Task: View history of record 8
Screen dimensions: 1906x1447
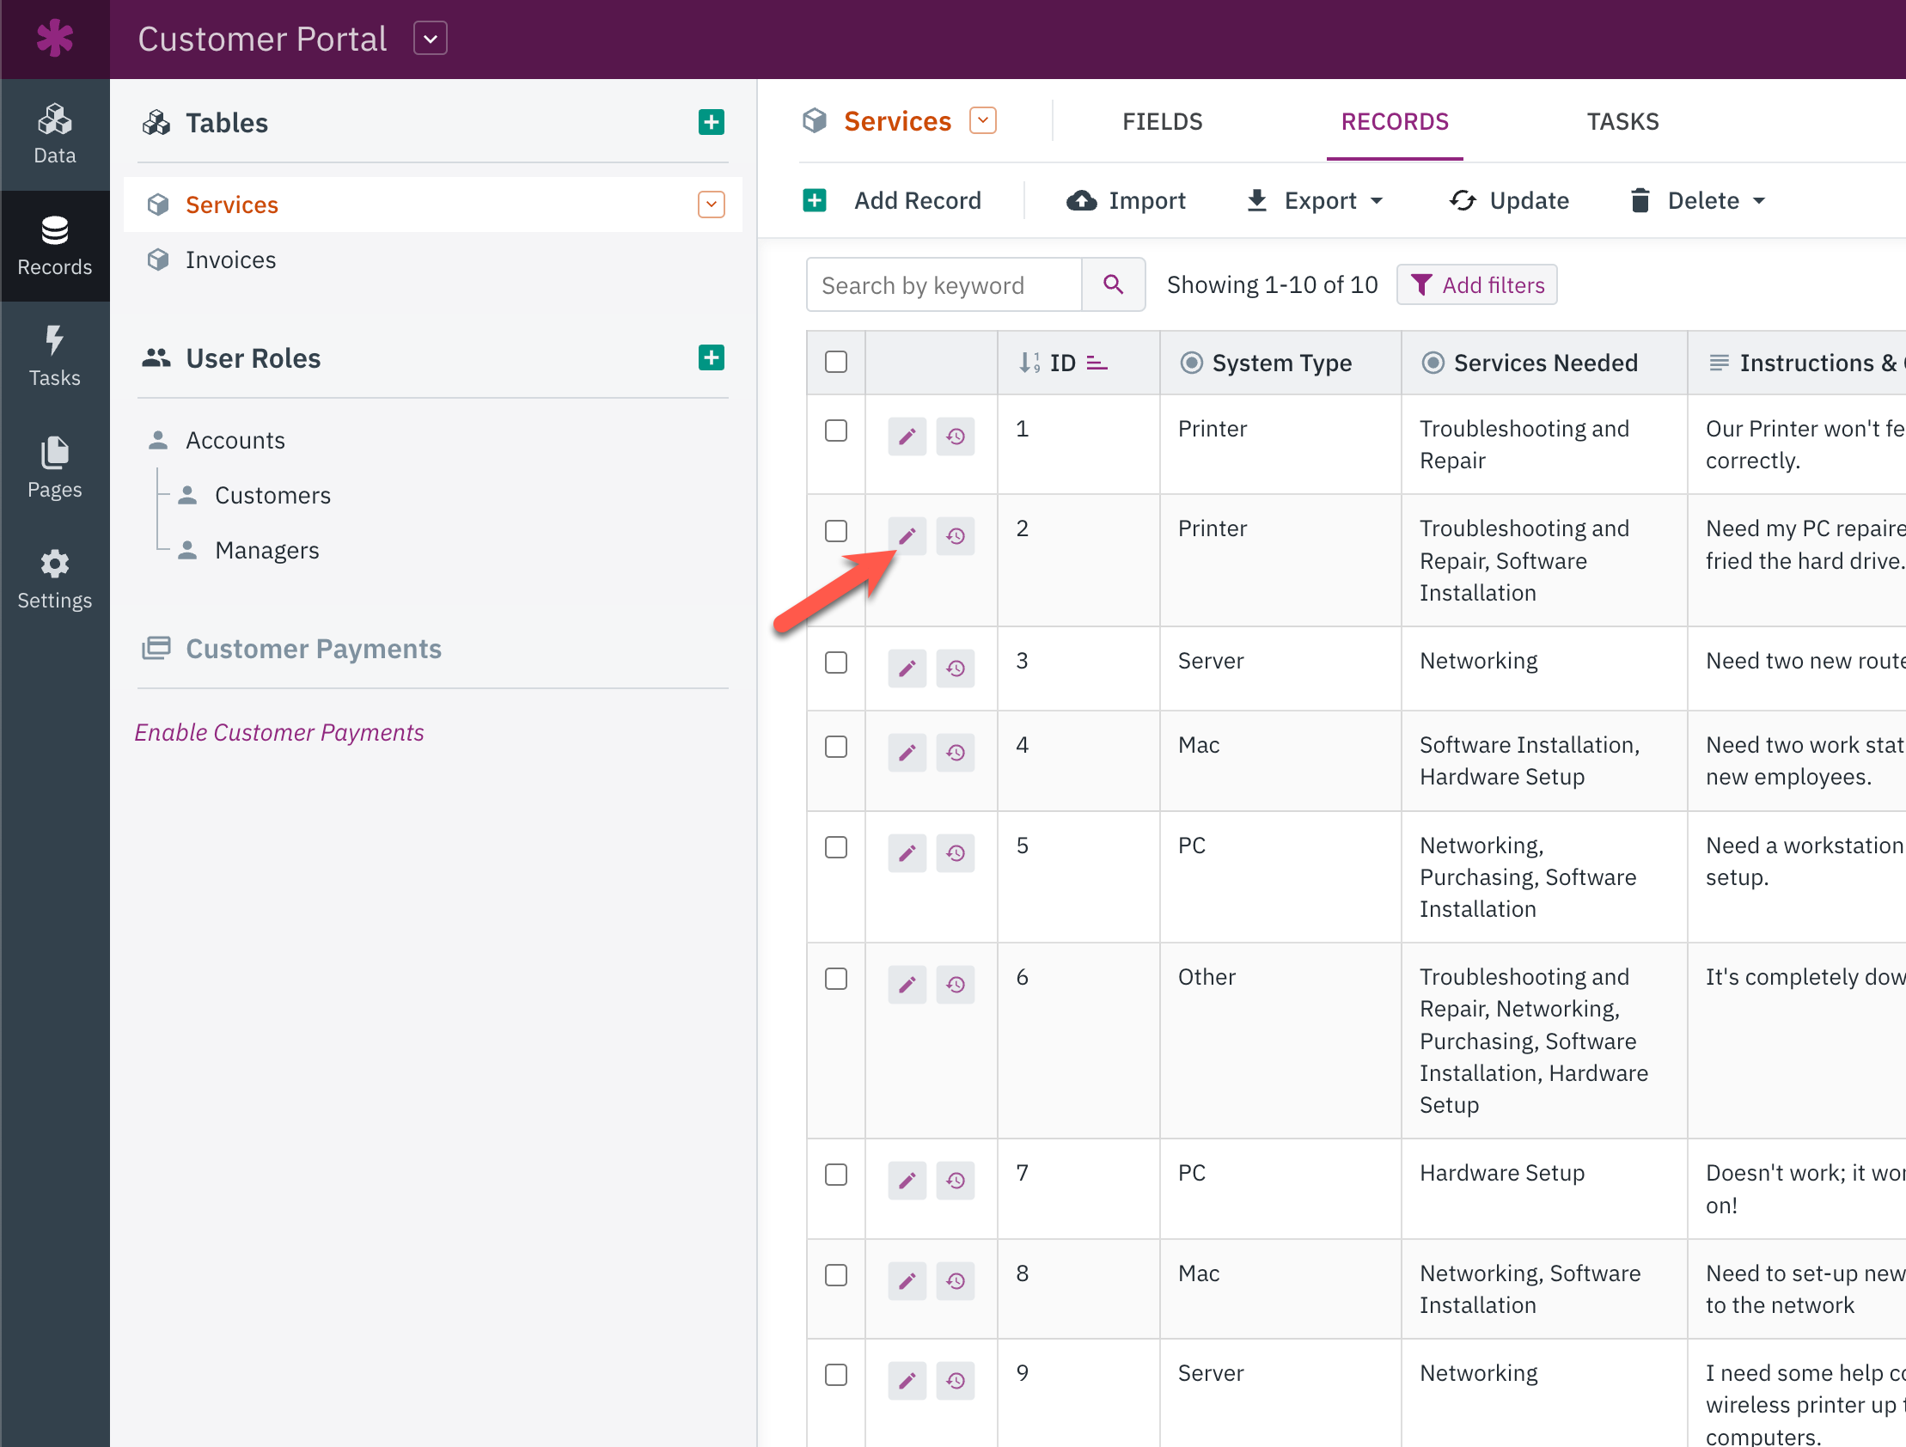Action: coord(956,1280)
